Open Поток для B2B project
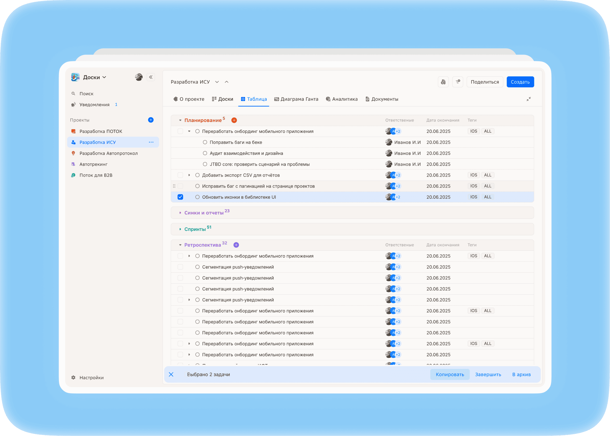The height and width of the screenshot is (436, 610). point(113,175)
